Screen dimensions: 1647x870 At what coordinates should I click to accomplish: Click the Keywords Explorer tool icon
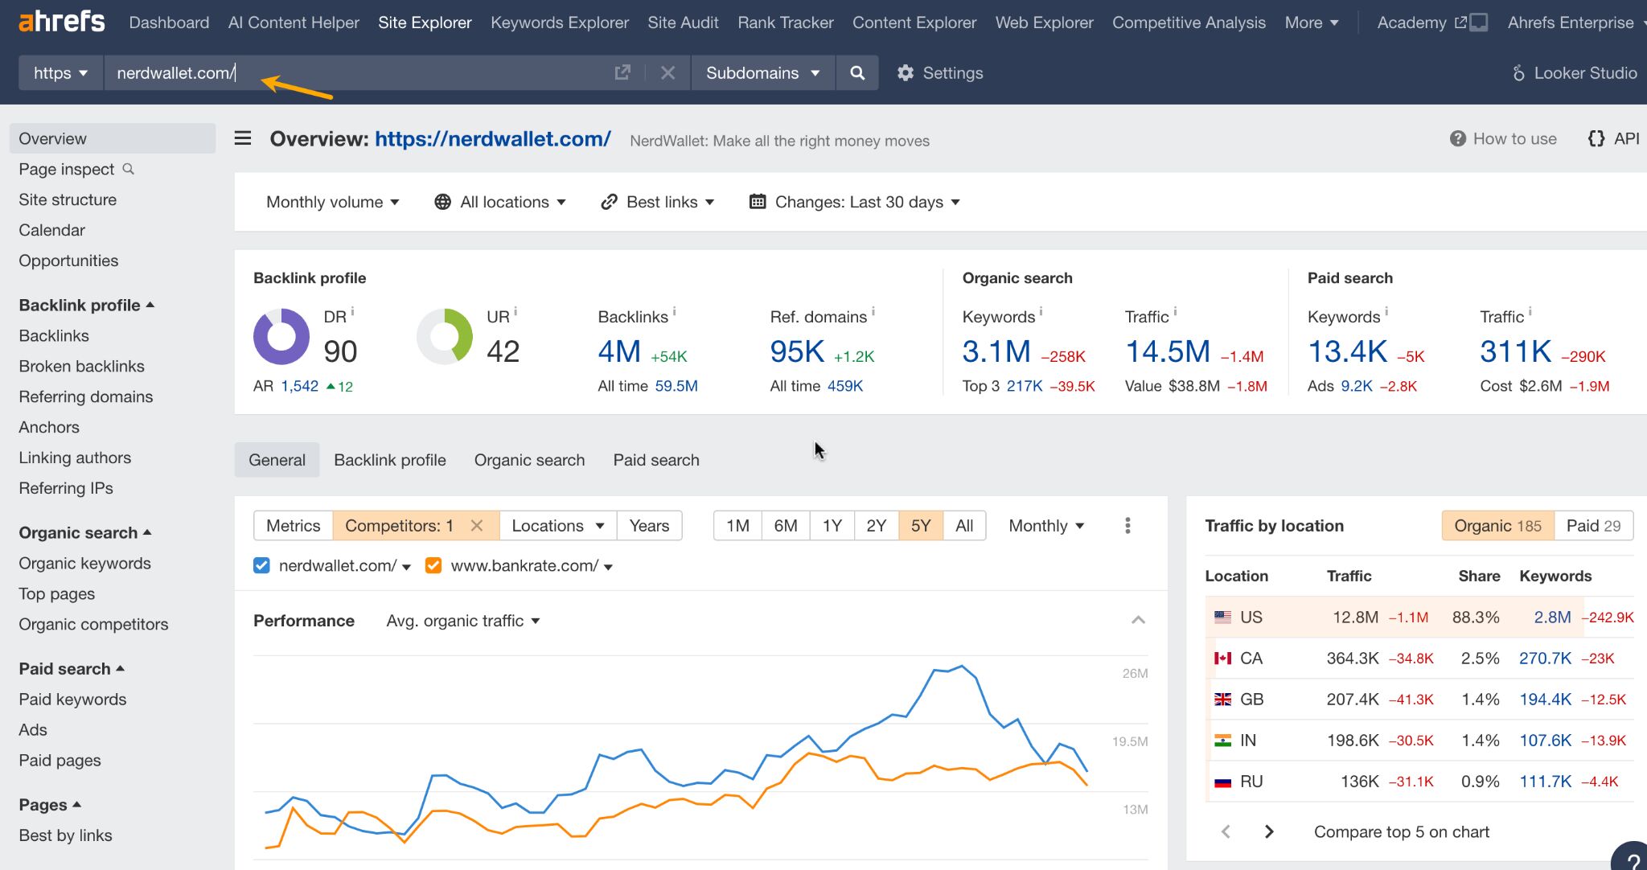tap(559, 21)
